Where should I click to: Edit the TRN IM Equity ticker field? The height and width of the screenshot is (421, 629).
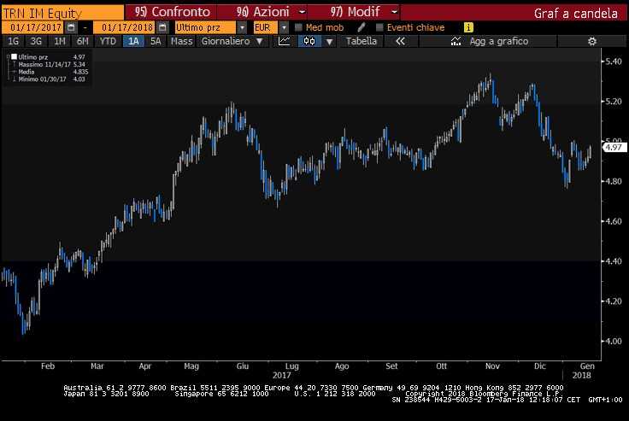(62, 13)
